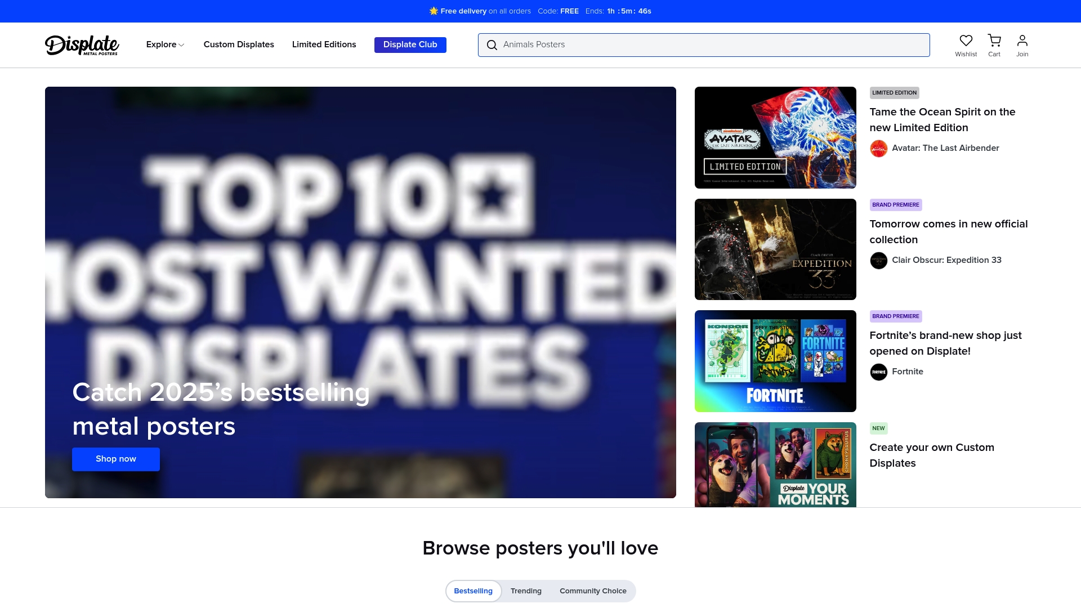Click the Avatar: The Last Airbender brand avatar
Screen dimensions: 1081x608
click(x=878, y=149)
